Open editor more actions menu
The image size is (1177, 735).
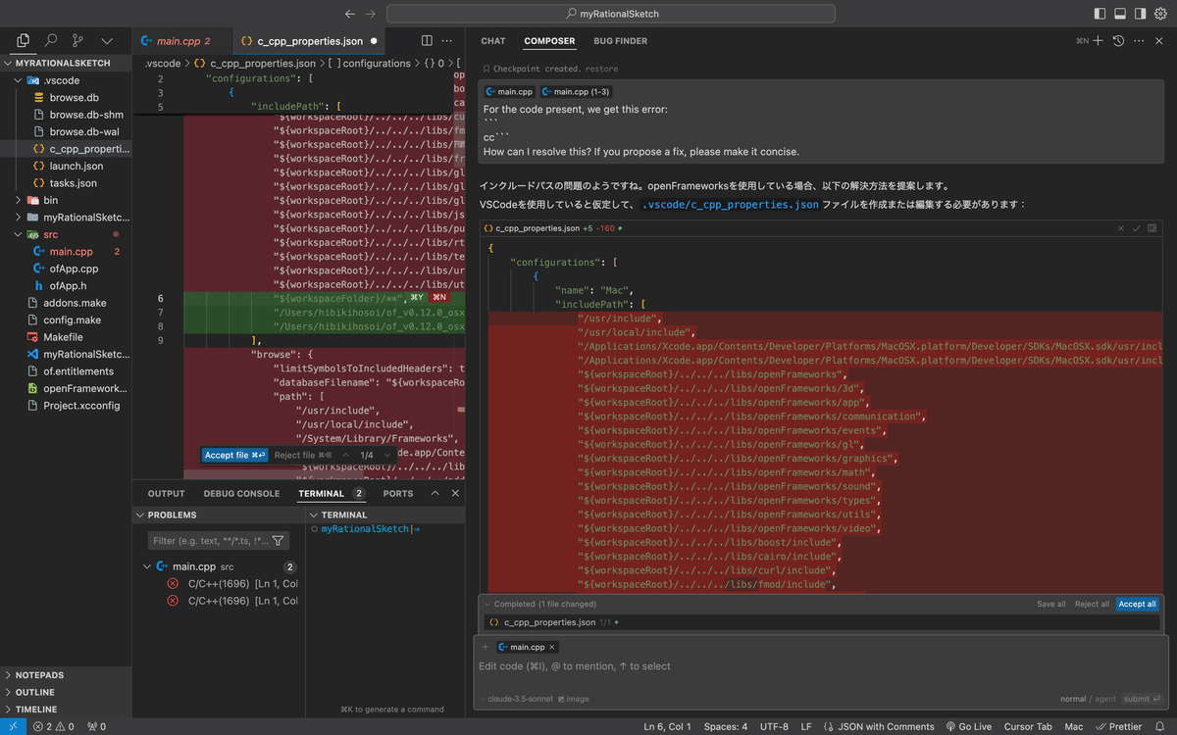click(448, 41)
